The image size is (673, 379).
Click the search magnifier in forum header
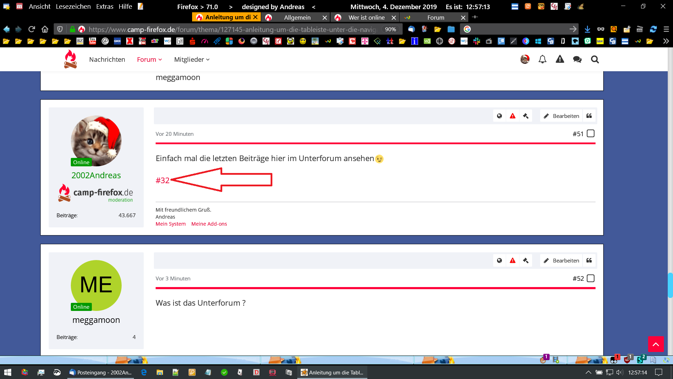tap(595, 59)
